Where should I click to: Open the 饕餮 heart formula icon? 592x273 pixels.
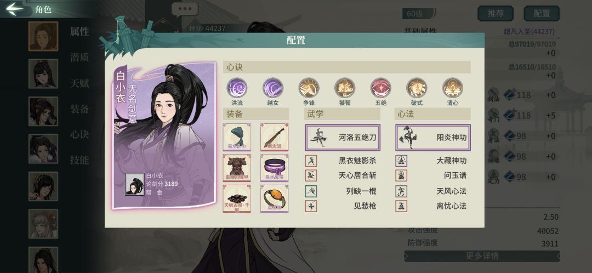click(345, 88)
